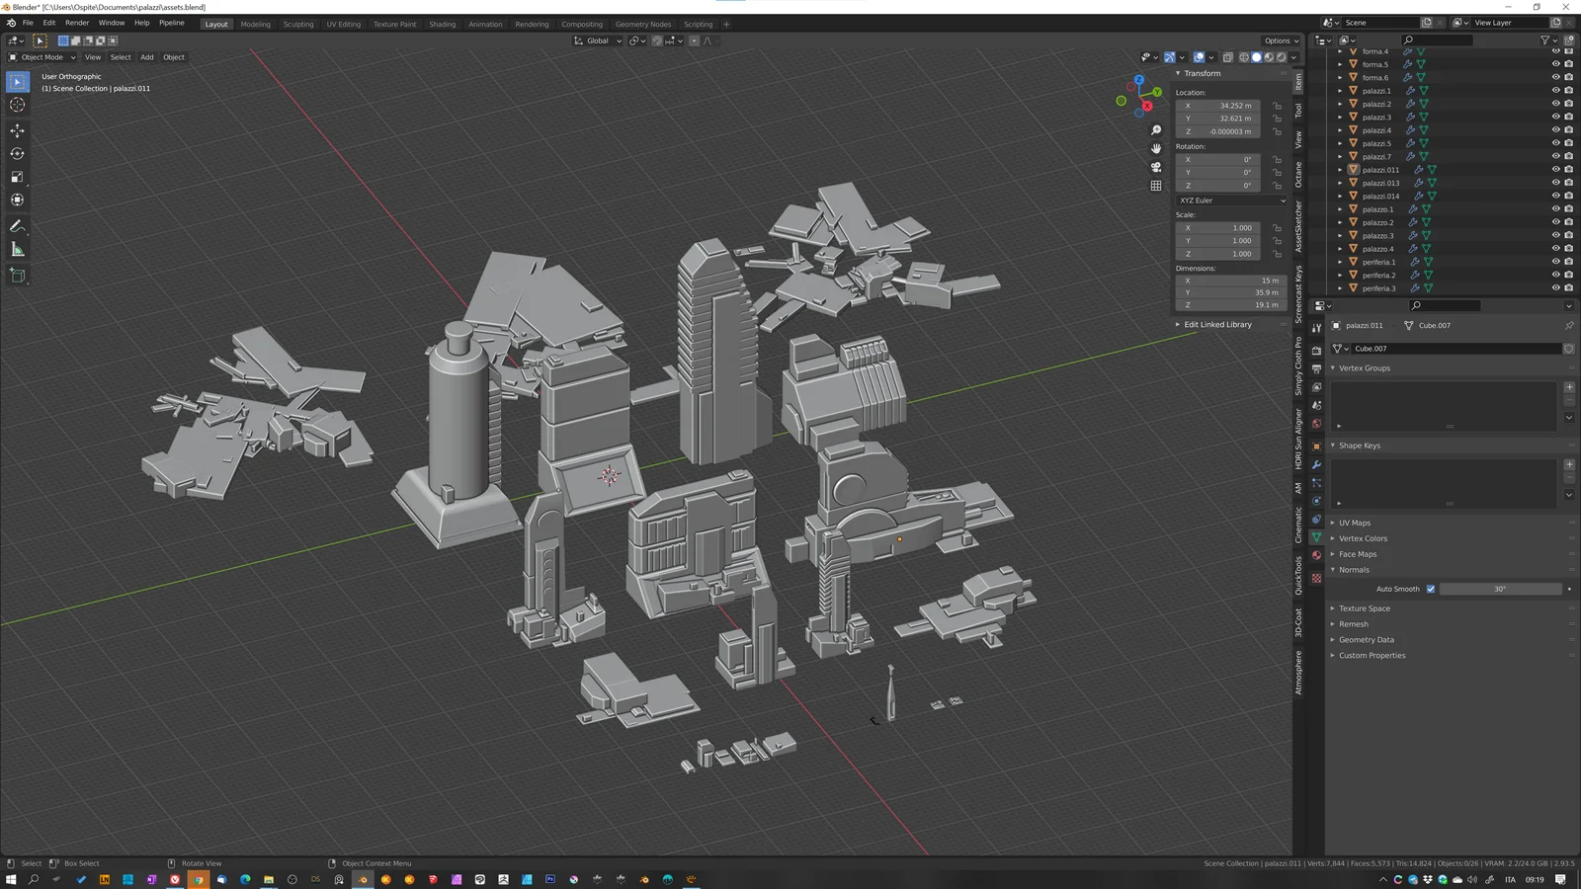1581x889 pixels.
Task: Select the Rotate tool in the left toolbar
Action: pyautogui.click(x=18, y=154)
